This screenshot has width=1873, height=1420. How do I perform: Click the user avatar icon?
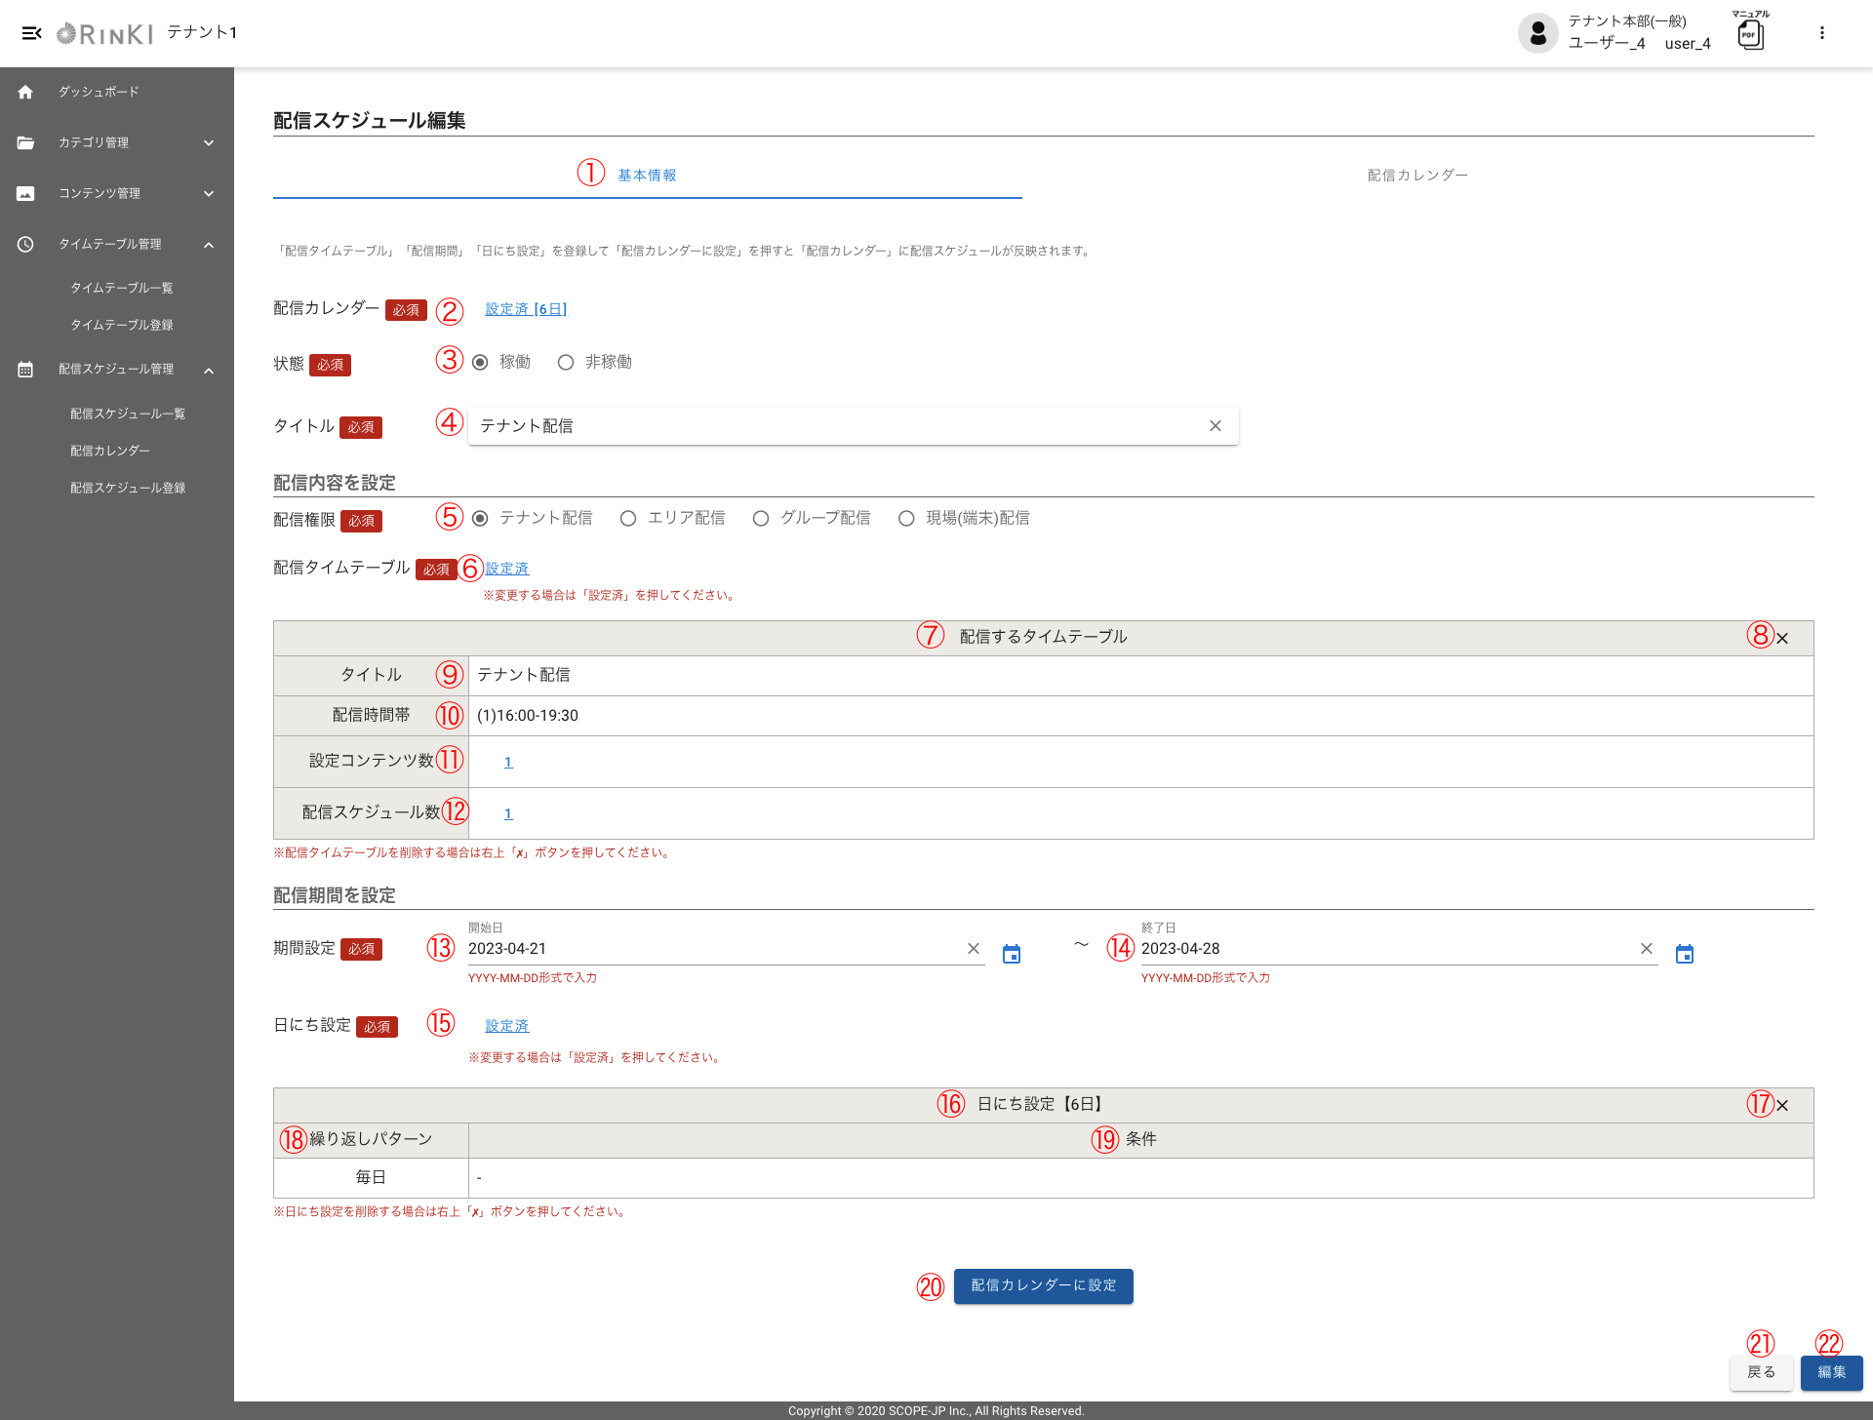pyautogui.click(x=1537, y=33)
